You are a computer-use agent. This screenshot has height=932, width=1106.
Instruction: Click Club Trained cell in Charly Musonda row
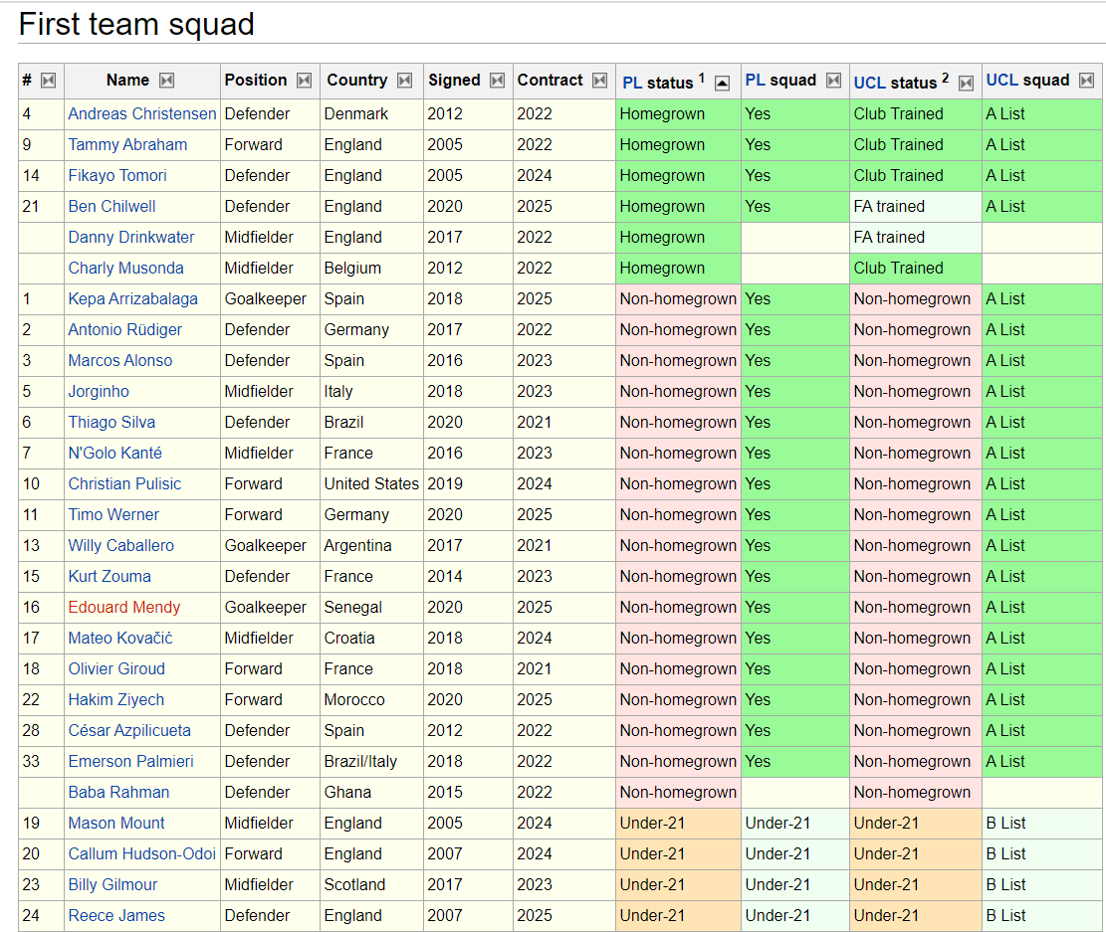[916, 269]
